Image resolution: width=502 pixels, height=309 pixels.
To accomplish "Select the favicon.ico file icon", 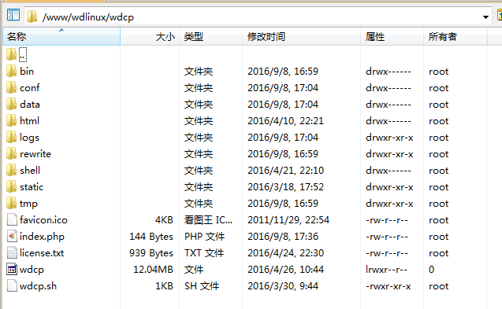I will tap(12, 219).
